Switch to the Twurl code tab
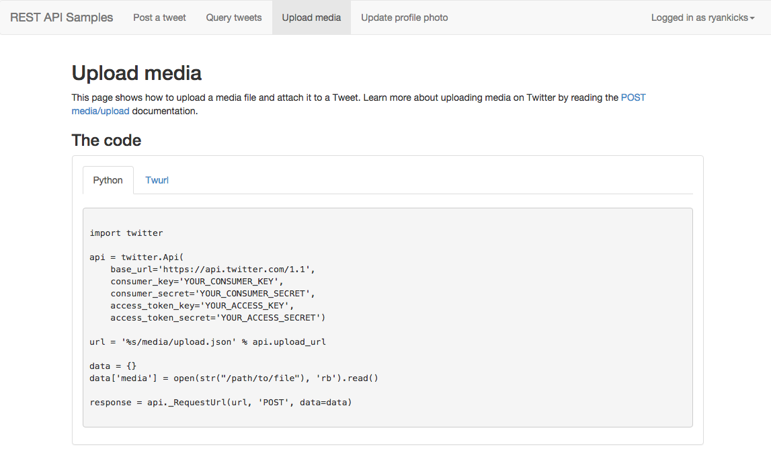Viewport: 771px width, 453px height. 157,180
